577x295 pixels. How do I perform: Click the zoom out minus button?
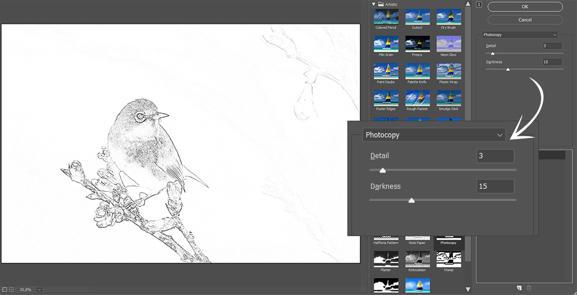click(x=5, y=290)
